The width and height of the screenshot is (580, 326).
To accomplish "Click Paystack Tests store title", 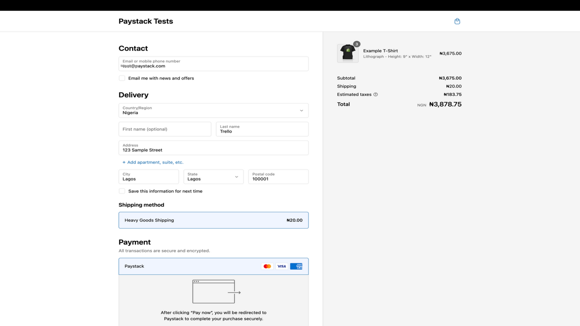I will [146, 21].
